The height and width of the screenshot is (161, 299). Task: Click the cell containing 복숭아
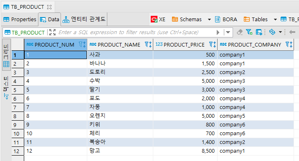point(120,142)
